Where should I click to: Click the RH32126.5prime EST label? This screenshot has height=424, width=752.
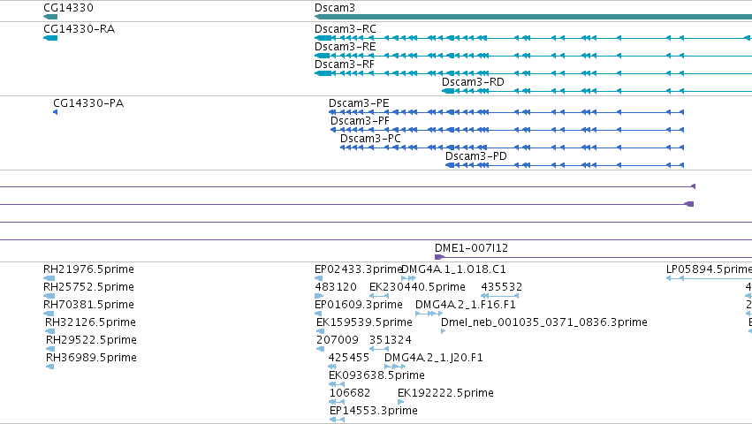tap(90, 322)
